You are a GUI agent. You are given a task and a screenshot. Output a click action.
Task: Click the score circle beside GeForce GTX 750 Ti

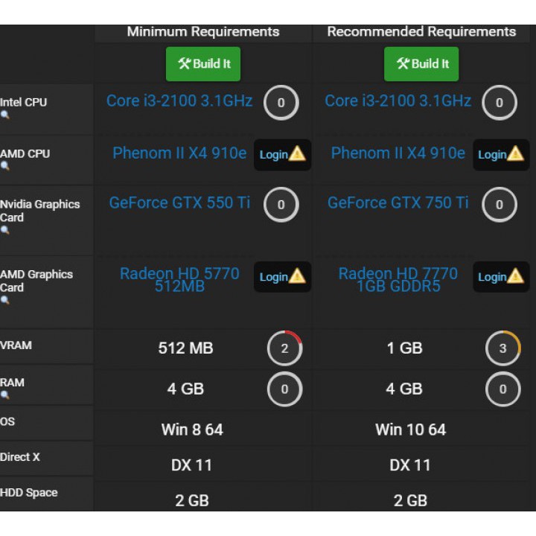click(x=499, y=205)
